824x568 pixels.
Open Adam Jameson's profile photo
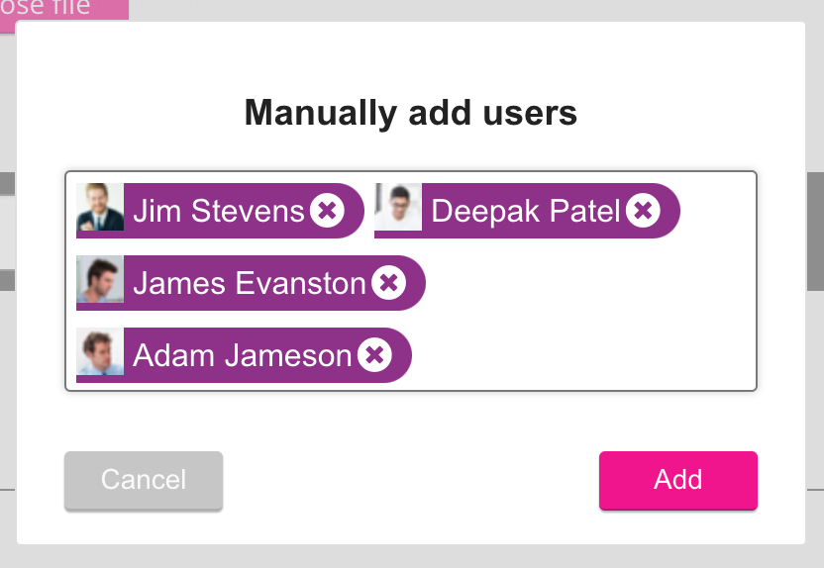pyautogui.click(x=100, y=352)
